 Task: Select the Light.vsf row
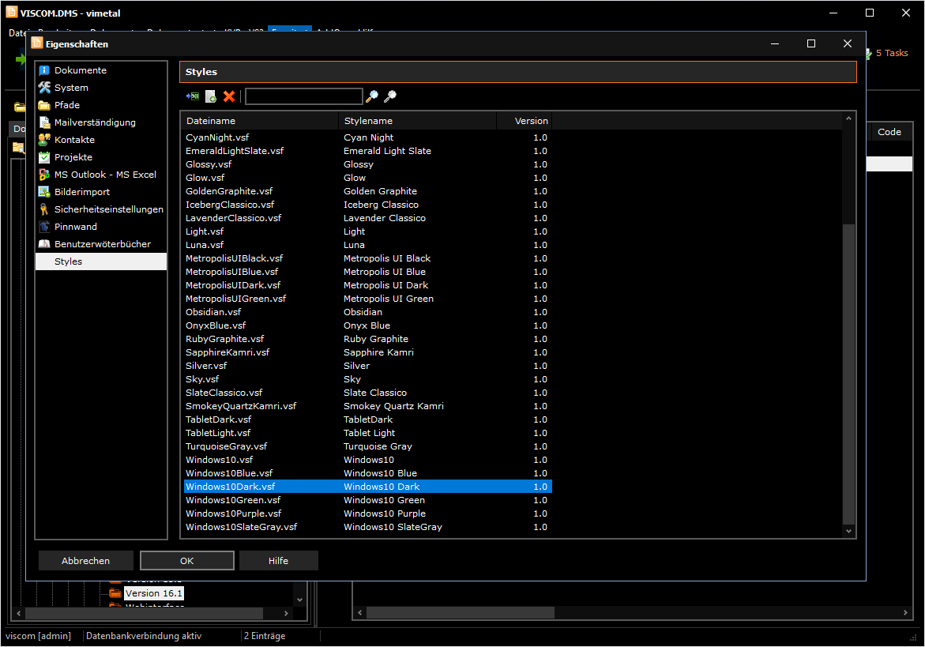pos(368,231)
